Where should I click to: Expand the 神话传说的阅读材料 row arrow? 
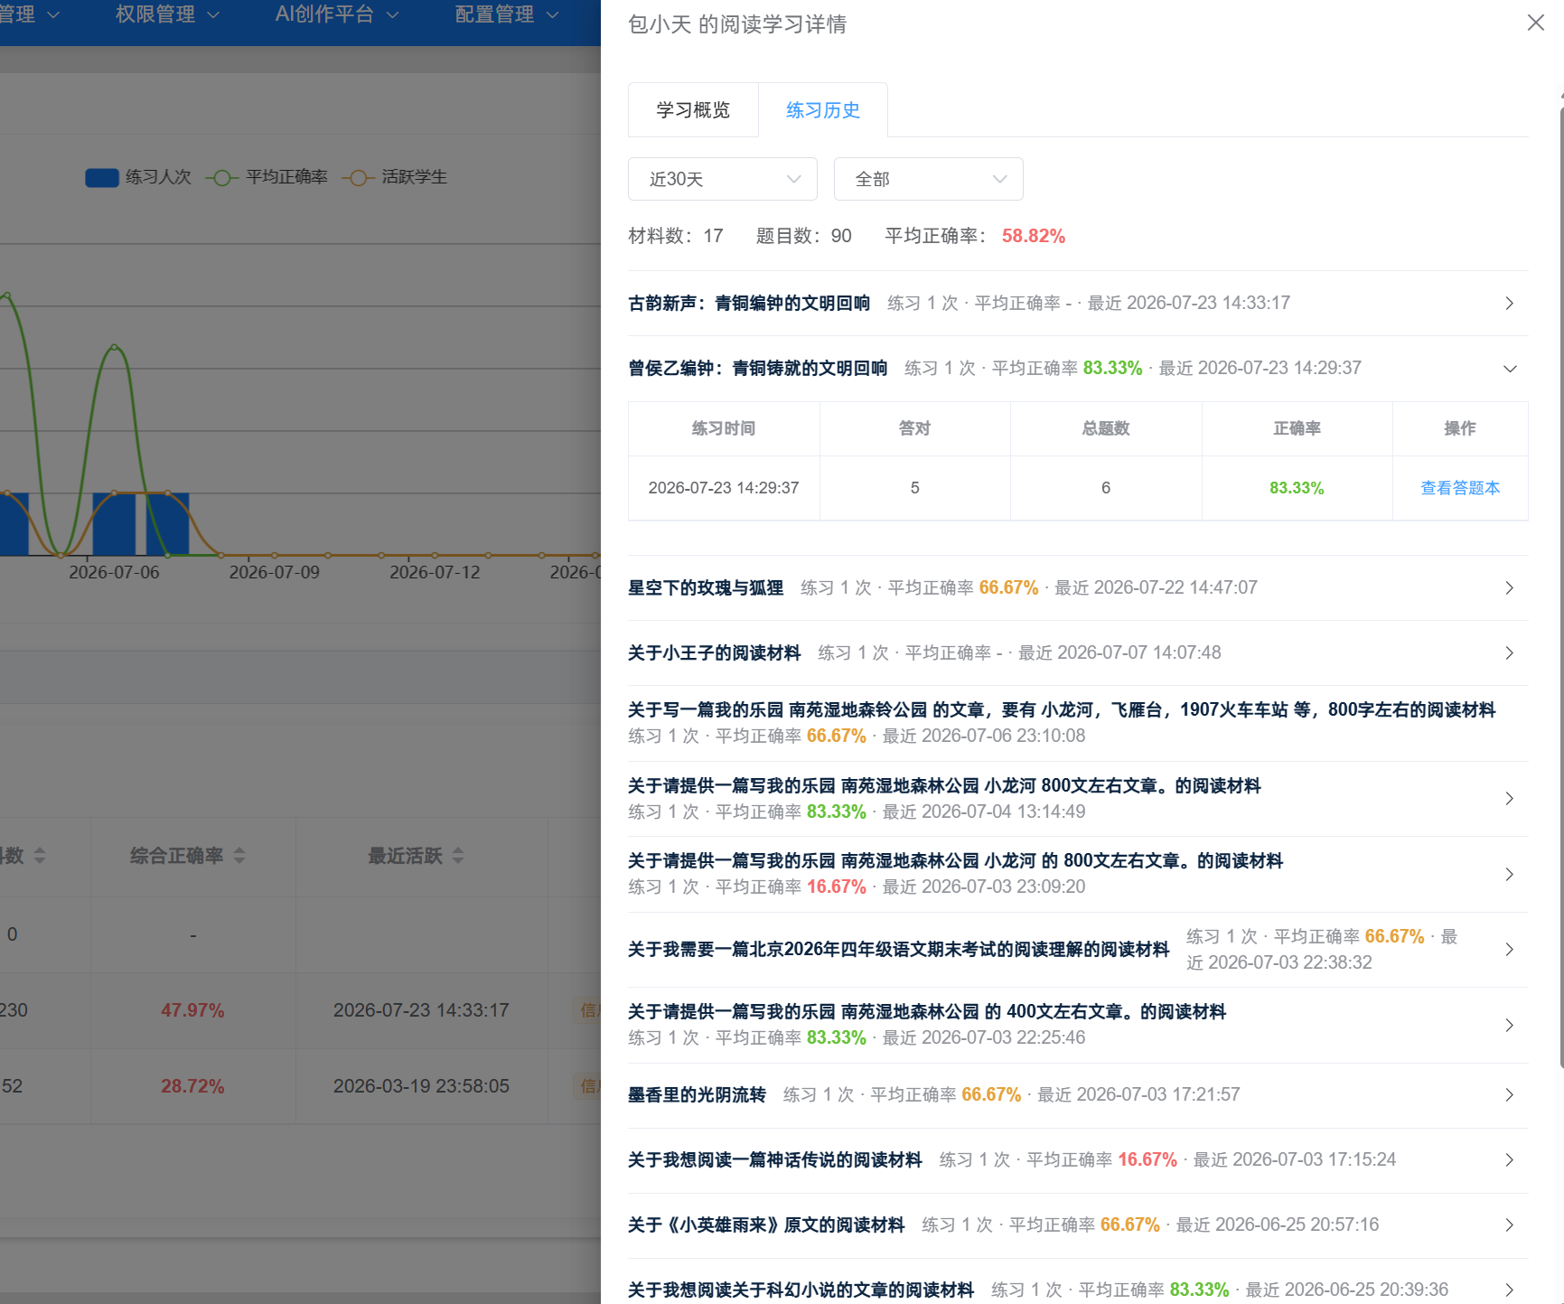coord(1509,1160)
